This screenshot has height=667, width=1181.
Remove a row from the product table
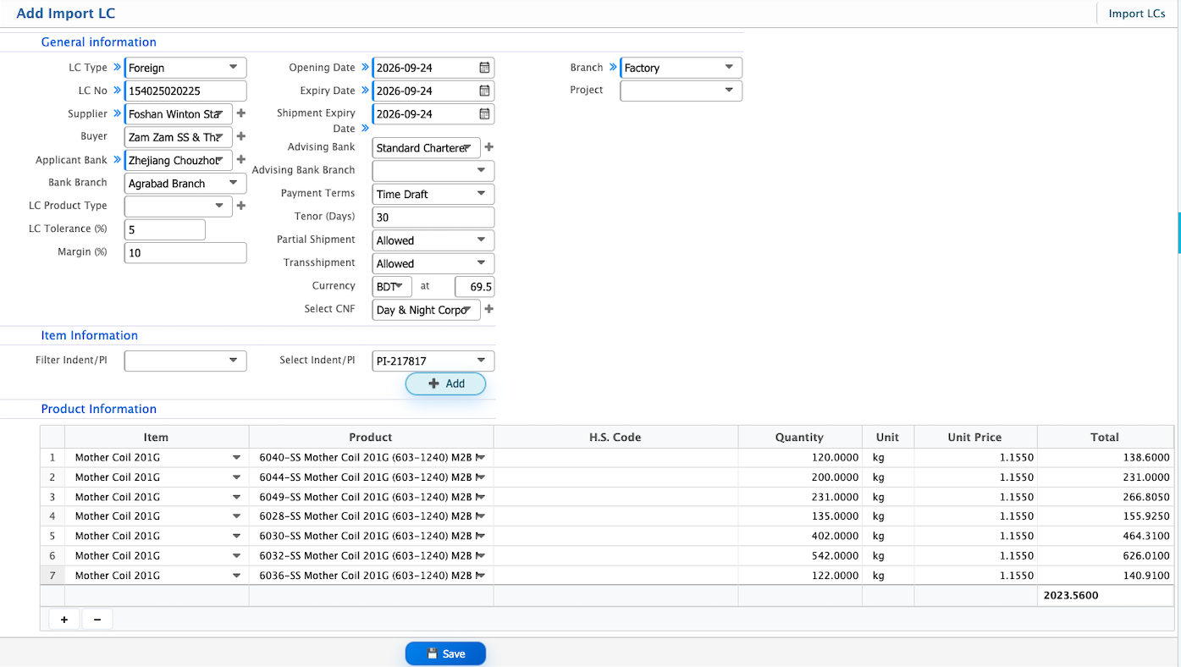pyautogui.click(x=97, y=620)
